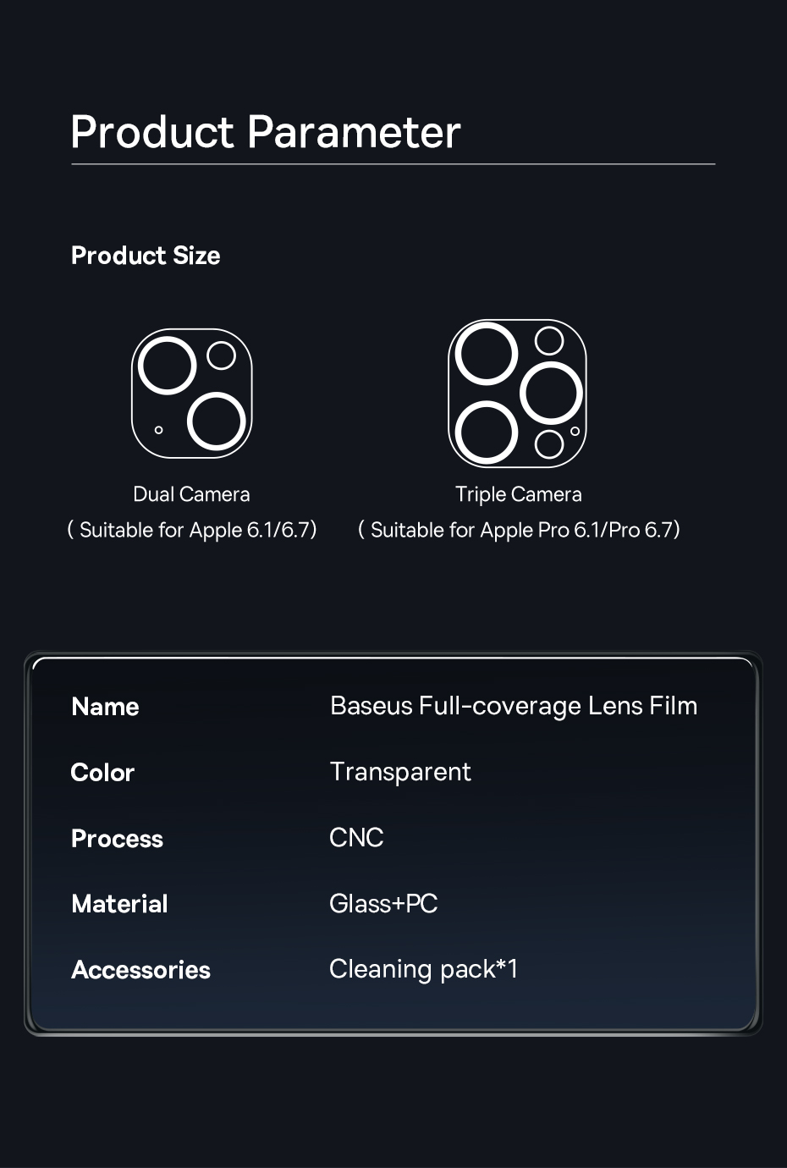Screen dimensions: 787x1168
Task: Click the Dual Camera outline icon
Action: pos(191,394)
